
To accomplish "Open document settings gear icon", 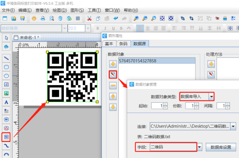I will coord(34,19).
